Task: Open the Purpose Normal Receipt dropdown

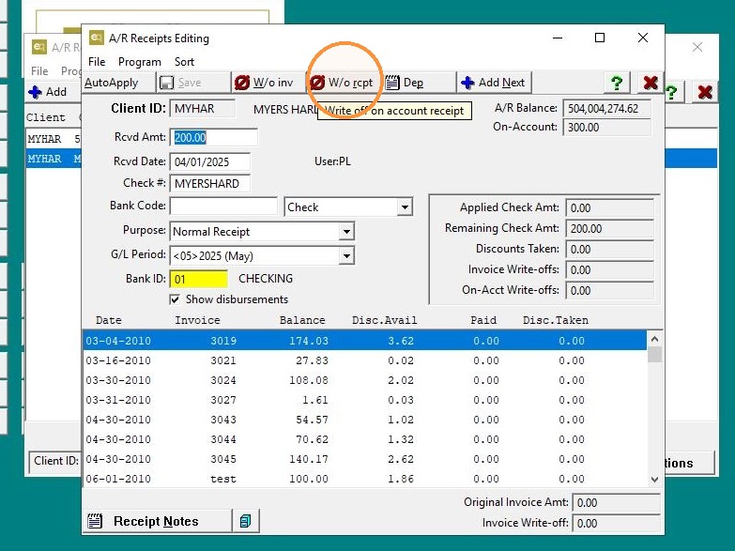Action: [346, 231]
